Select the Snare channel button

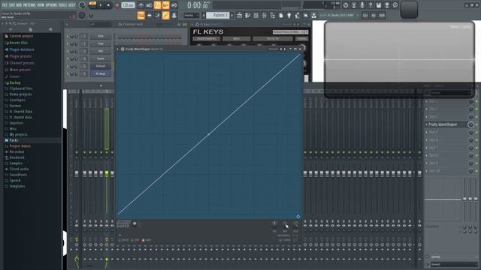(101, 58)
